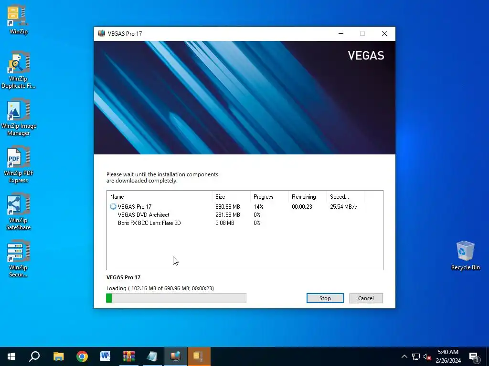489x366 pixels.
Task: Open Microsoft Word from taskbar
Action: coord(105,356)
